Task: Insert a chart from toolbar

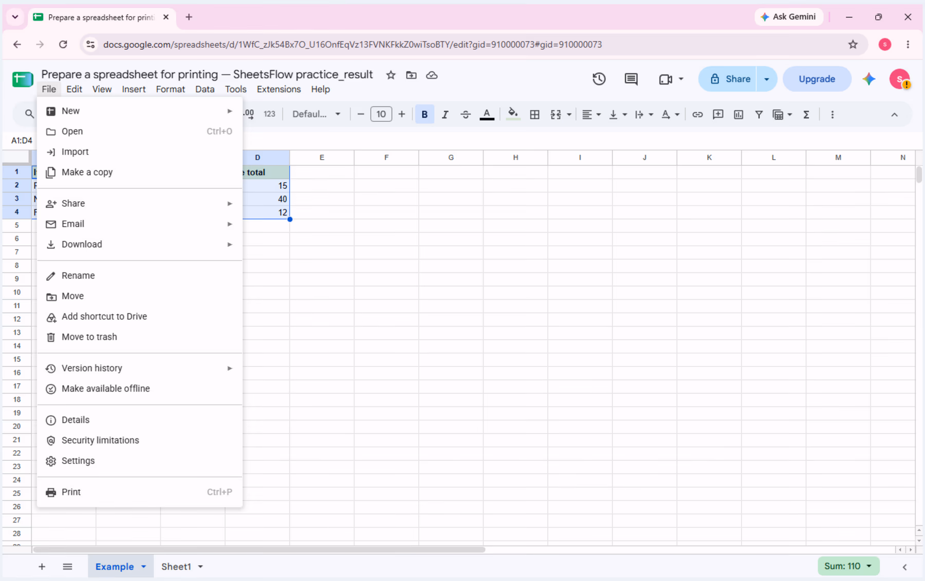Action: [738, 114]
